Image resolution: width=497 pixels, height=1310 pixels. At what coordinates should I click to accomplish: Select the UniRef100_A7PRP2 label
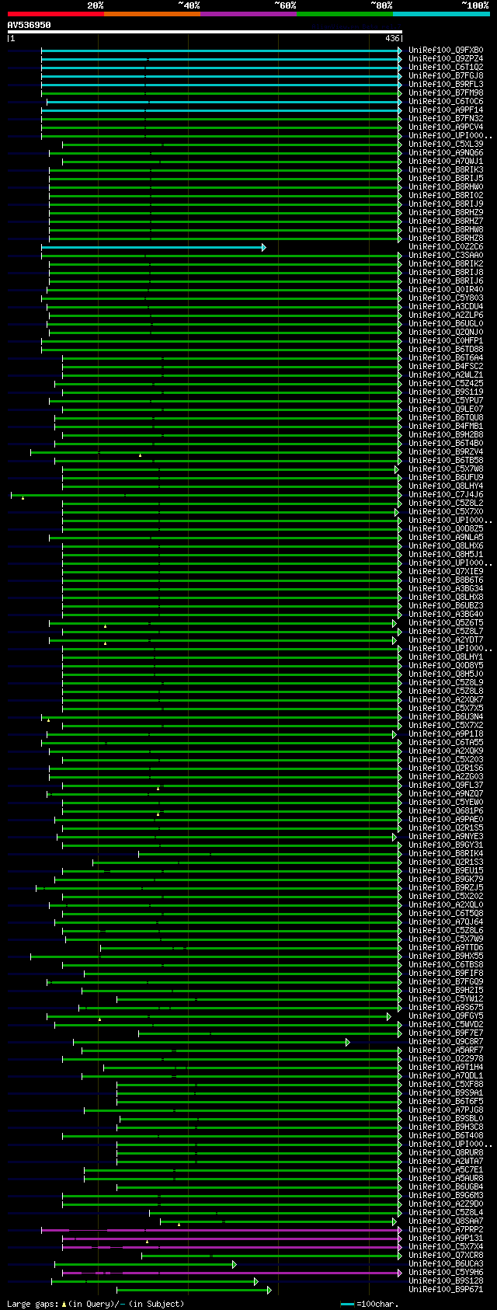tap(446, 1230)
